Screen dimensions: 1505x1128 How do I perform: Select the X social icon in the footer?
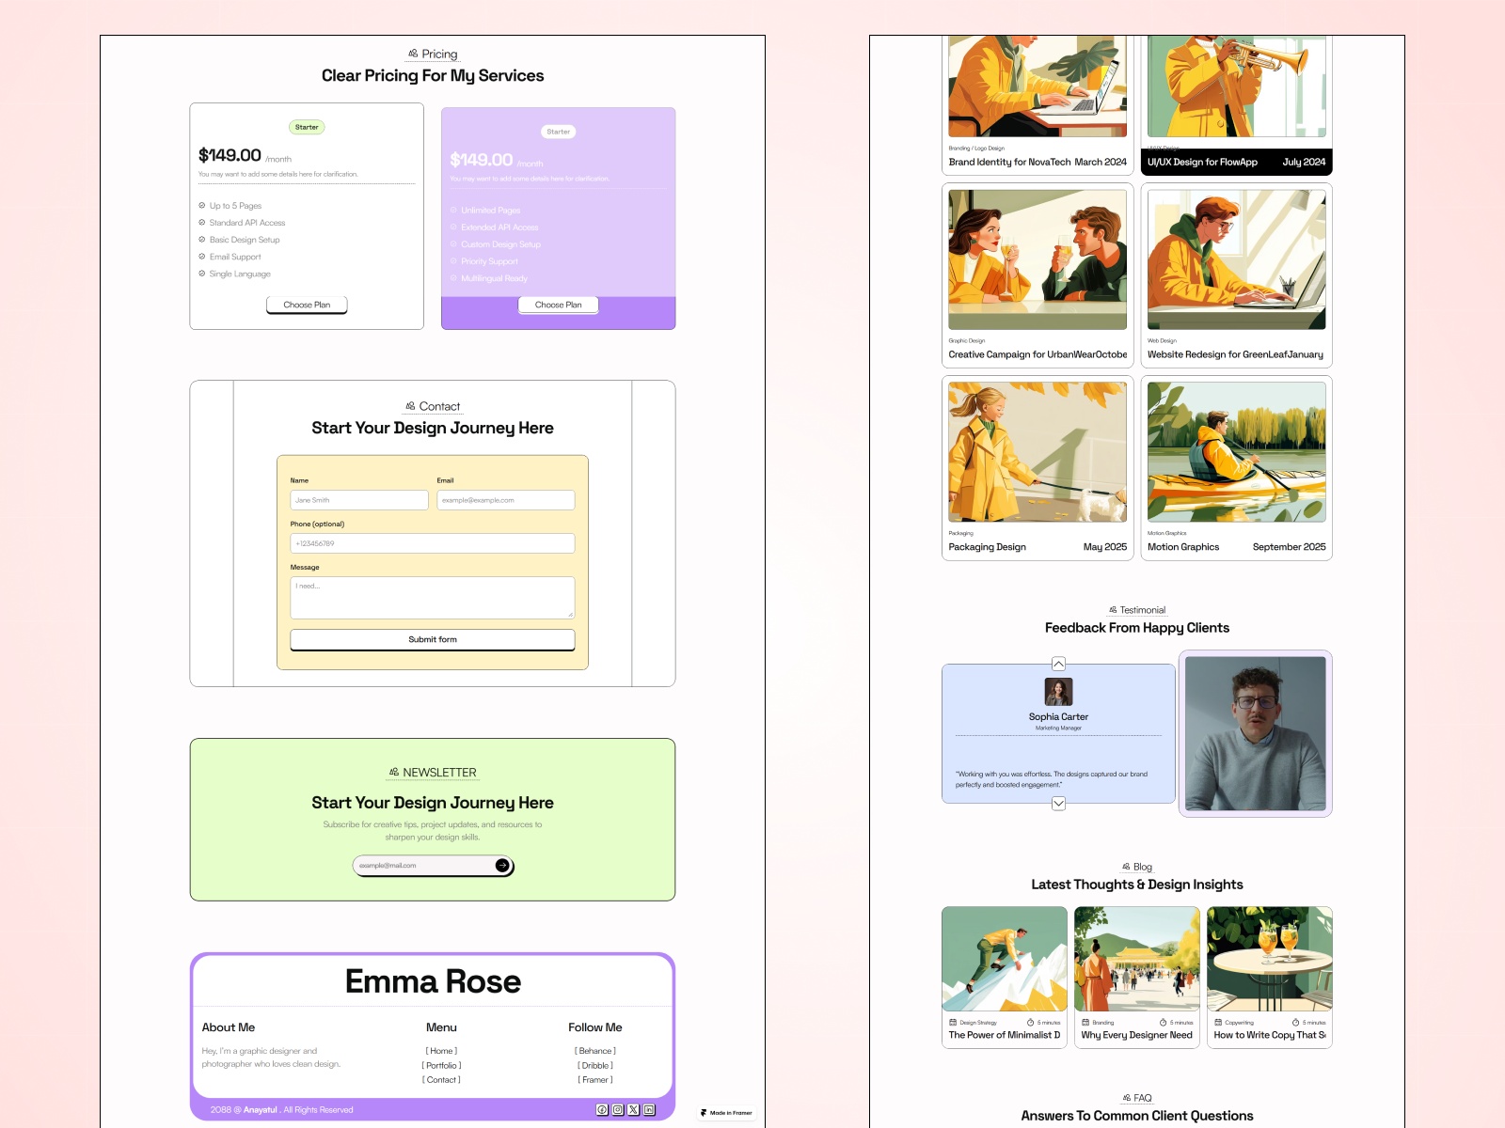pos(634,1109)
